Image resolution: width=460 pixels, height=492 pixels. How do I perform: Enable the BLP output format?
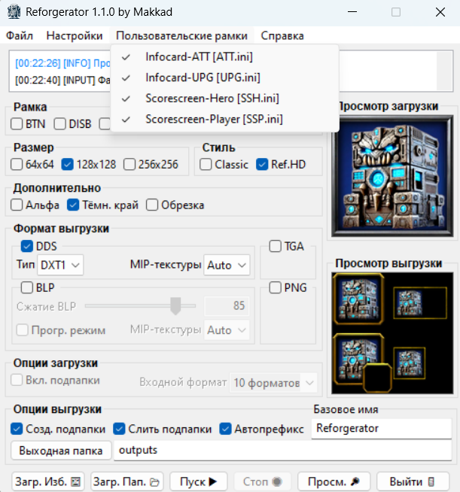(x=27, y=287)
